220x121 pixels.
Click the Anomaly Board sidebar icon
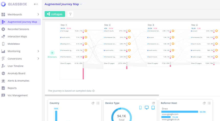[3, 73]
